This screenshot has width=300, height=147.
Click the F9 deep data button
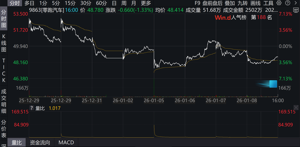point(197,3)
